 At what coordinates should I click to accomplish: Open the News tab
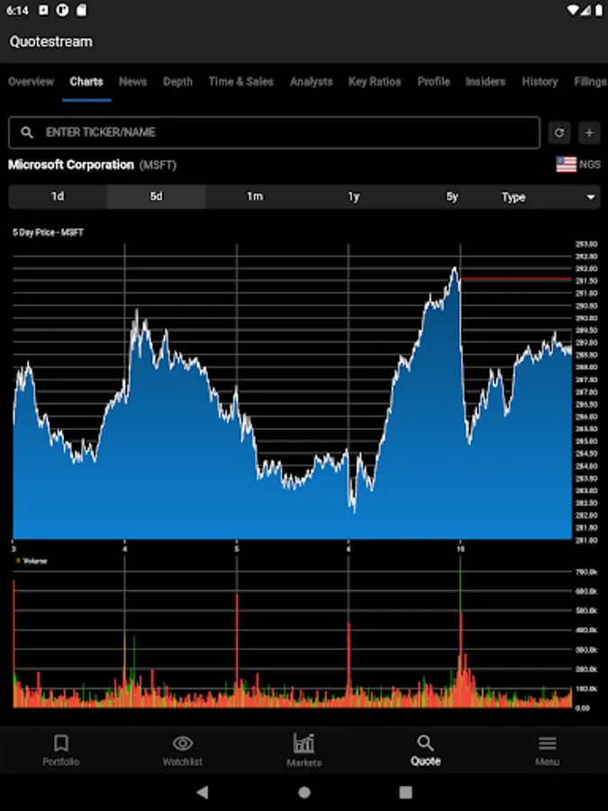tap(133, 82)
